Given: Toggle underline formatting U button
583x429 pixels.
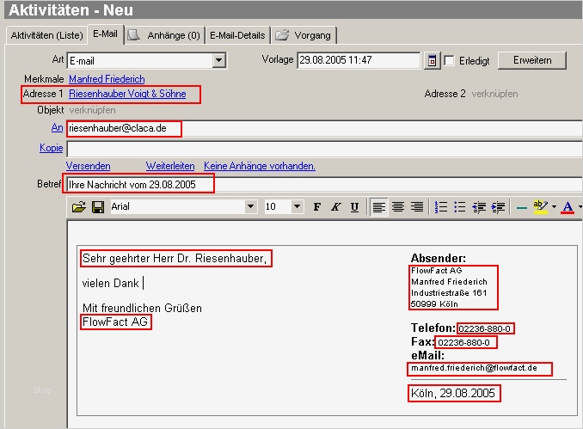Looking at the screenshot, I should coord(355,206).
